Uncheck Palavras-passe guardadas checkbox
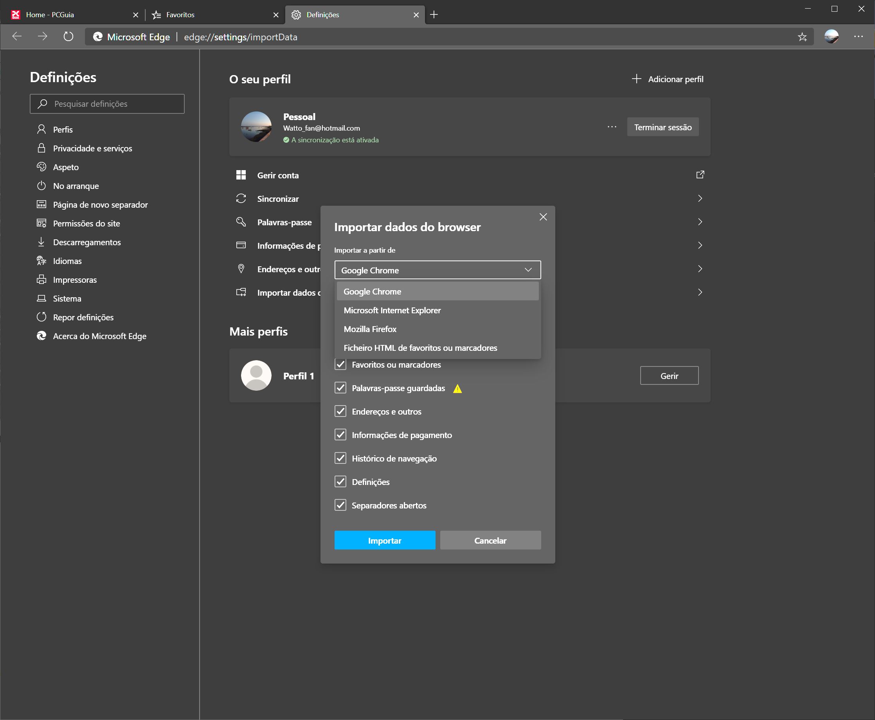 [340, 387]
